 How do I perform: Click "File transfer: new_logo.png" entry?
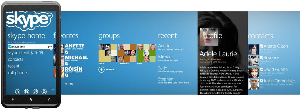170,72
